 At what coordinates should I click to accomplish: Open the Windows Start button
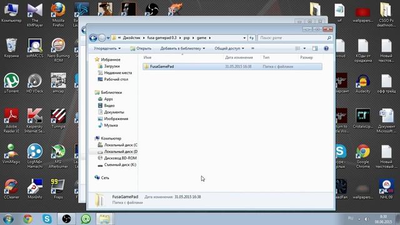point(8,219)
